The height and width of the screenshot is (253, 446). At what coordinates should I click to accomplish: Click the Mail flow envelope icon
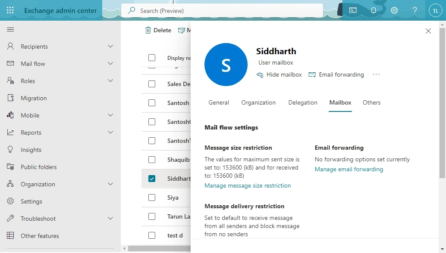[10, 63]
